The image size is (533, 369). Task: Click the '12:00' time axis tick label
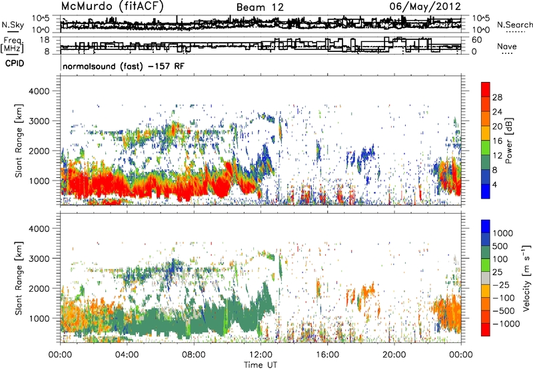[x=261, y=355]
